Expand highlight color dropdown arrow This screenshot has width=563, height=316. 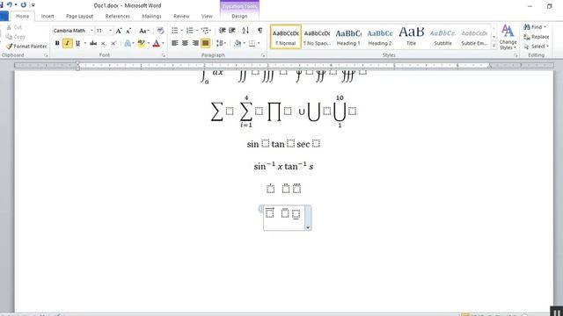coord(149,43)
